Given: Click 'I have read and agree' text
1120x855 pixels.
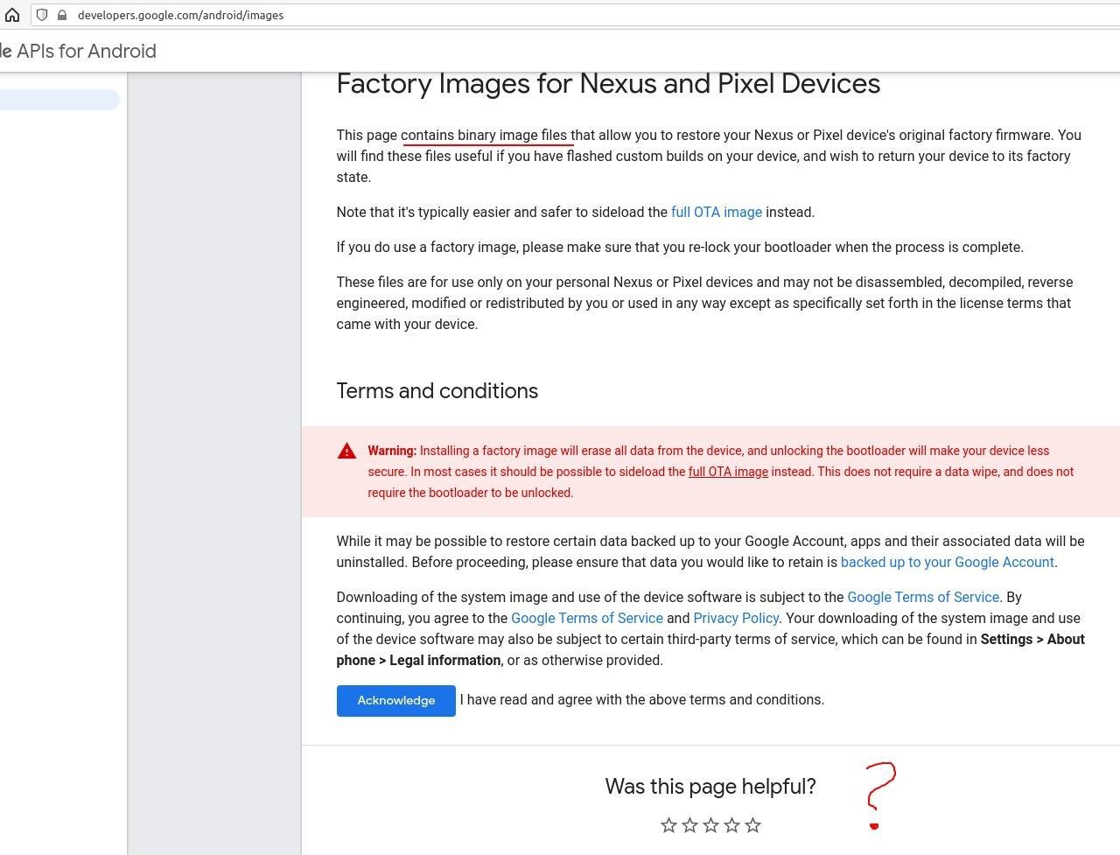Looking at the screenshot, I should (x=642, y=699).
